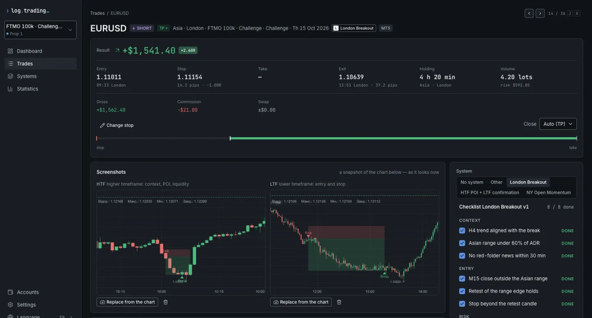Image resolution: width=592 pixels, height=318 pixels.
Task: Click the holding time 4 h 20 min
Action: coord(437,77)
